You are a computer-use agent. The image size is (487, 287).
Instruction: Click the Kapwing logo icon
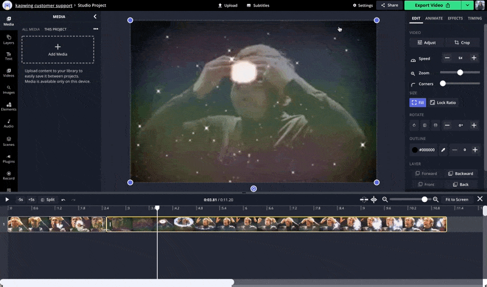7,5
